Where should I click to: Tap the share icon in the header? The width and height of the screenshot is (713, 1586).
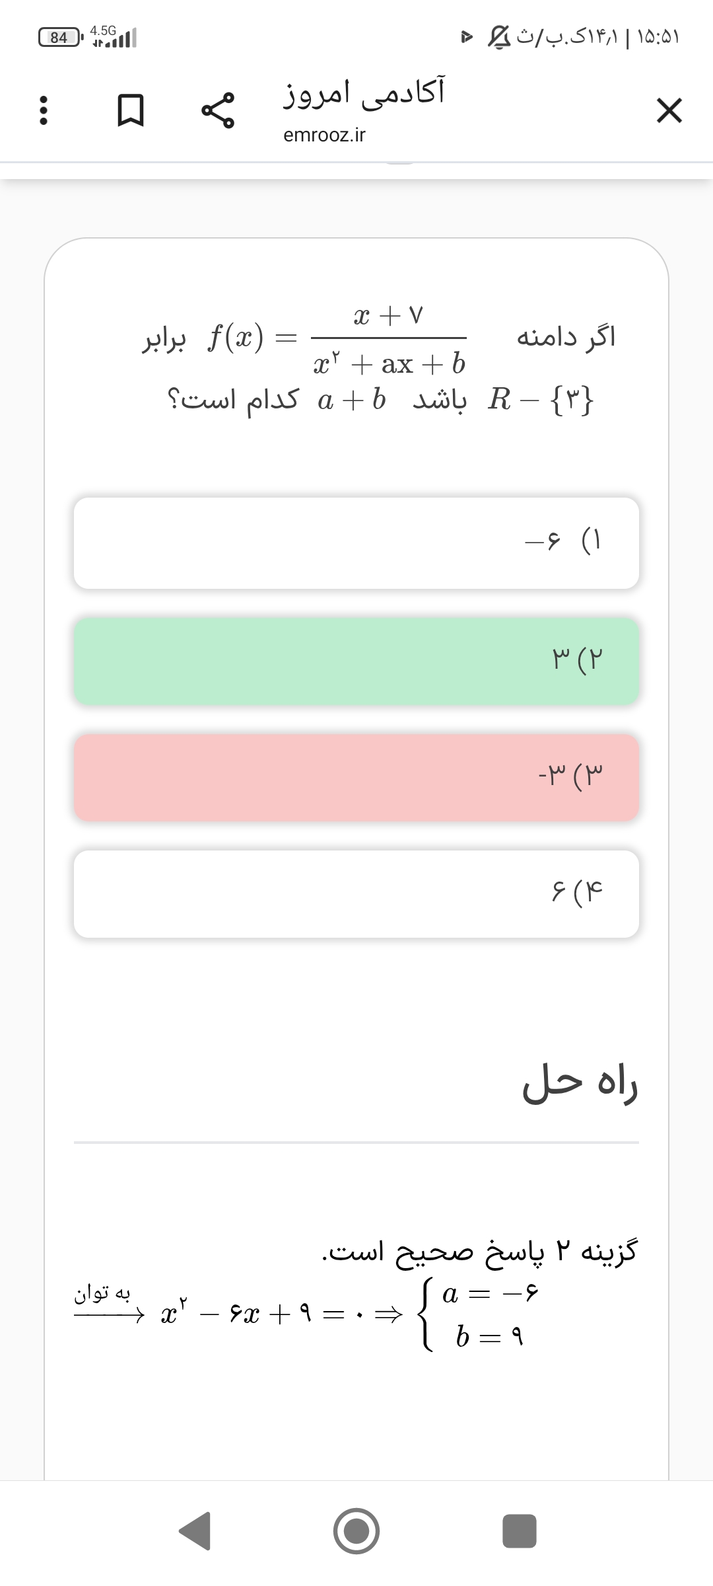(218, 111)
